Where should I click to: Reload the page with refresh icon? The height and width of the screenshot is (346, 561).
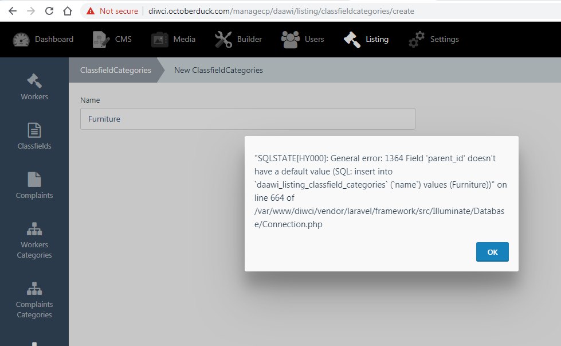click(x=49, y=11)
